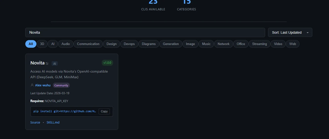Click the CLIS AVAILABLE label

[153, 9]
